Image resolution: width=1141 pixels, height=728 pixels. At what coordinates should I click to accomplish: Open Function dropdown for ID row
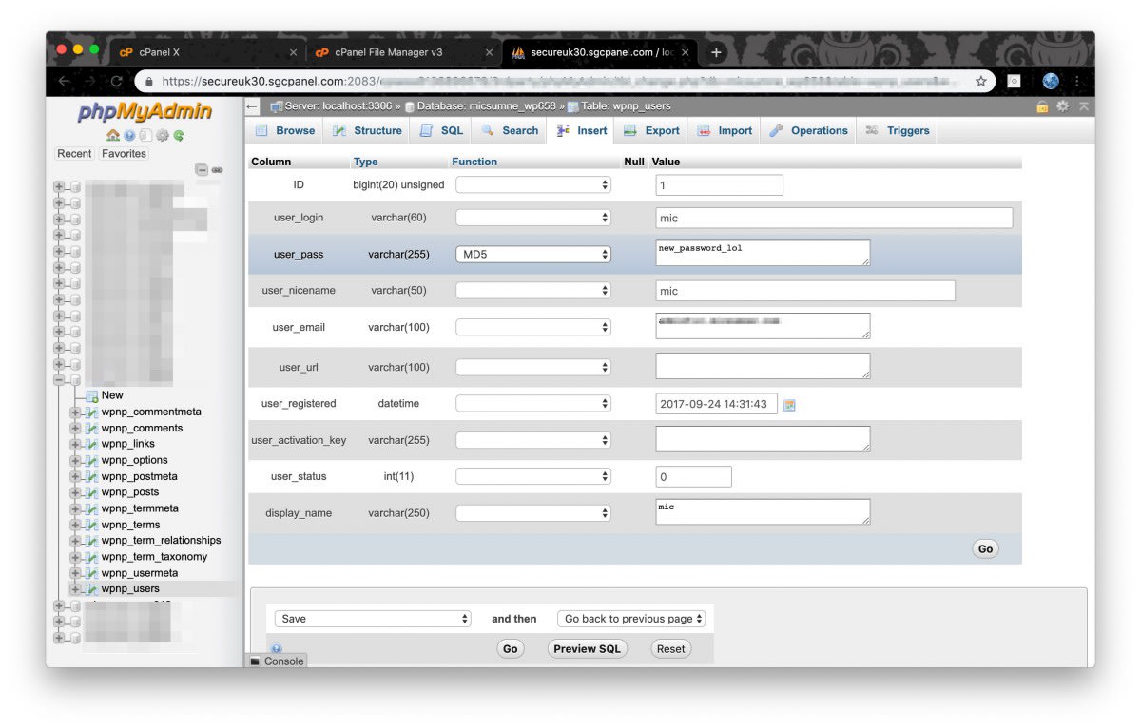pos(533,185)
